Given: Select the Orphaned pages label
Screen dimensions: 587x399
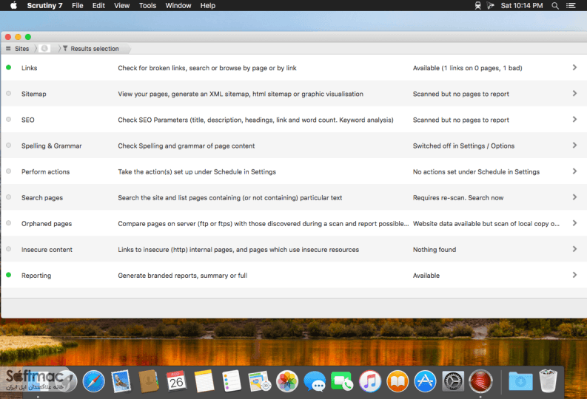Looking at the screenshot, I should tap(47, 223).
